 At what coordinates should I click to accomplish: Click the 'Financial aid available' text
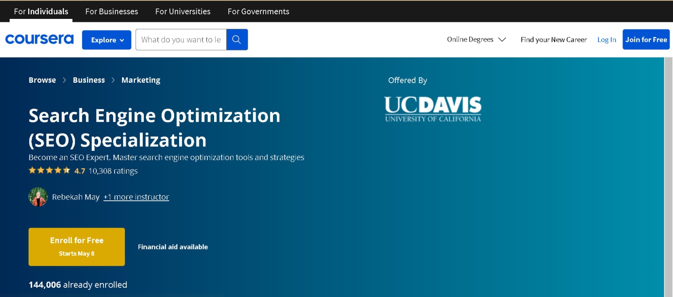tap(173, 247)
